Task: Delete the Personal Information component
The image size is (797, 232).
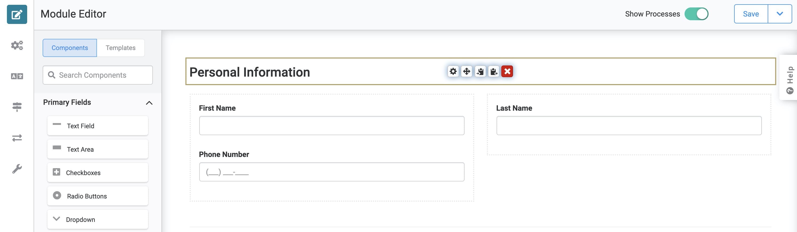Action: (x=507, y=71)
